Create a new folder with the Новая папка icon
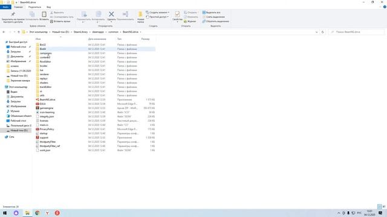Image resolution: width=387 pixels, height=217 pixels. [140, 14]
